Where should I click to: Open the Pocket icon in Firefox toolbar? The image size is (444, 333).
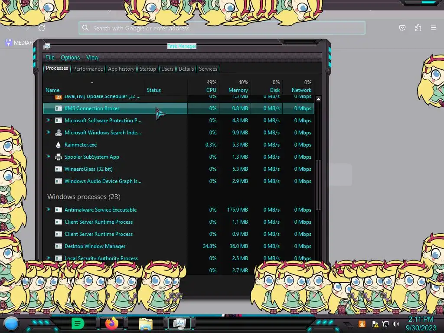pos(402,28)
